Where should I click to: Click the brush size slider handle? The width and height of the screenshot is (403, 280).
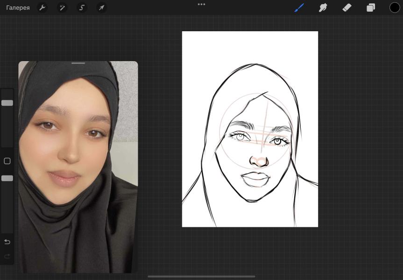click(x=7, y=103)
